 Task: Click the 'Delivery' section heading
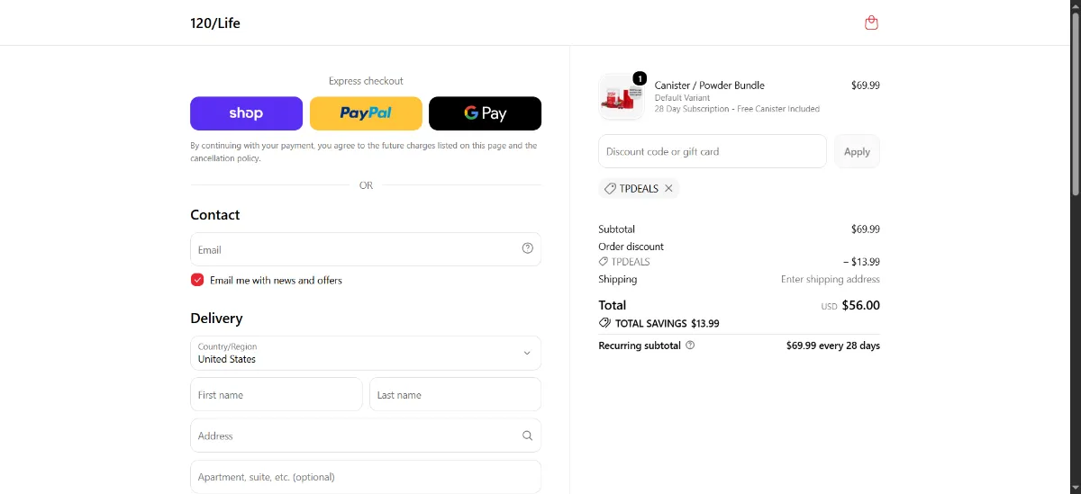[216, 319]
